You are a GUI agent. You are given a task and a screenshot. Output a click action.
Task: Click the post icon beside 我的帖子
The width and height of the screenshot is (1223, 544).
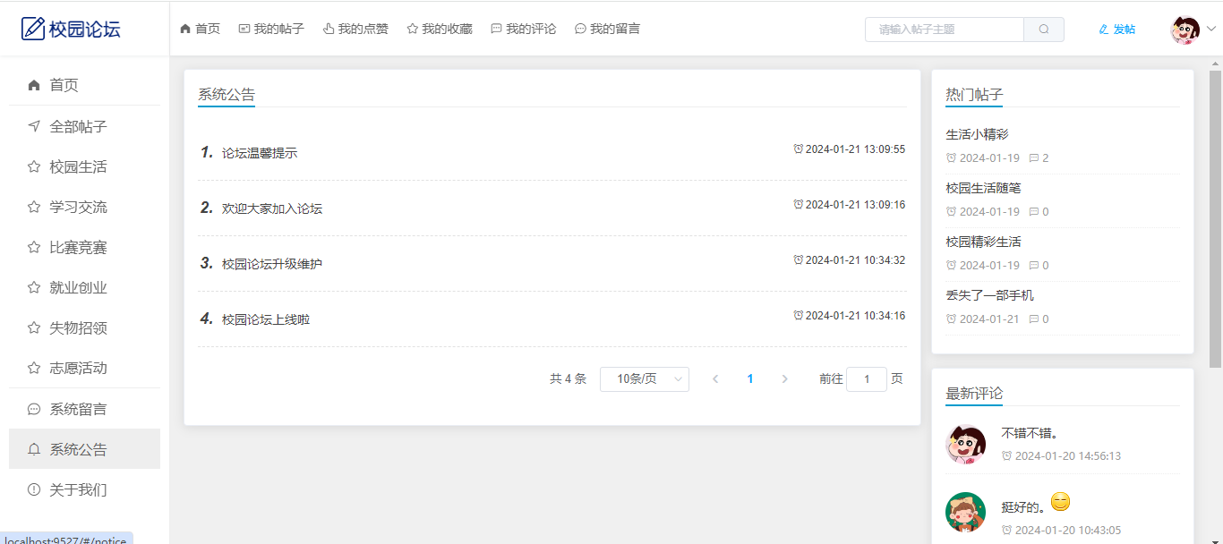(244, 29)
